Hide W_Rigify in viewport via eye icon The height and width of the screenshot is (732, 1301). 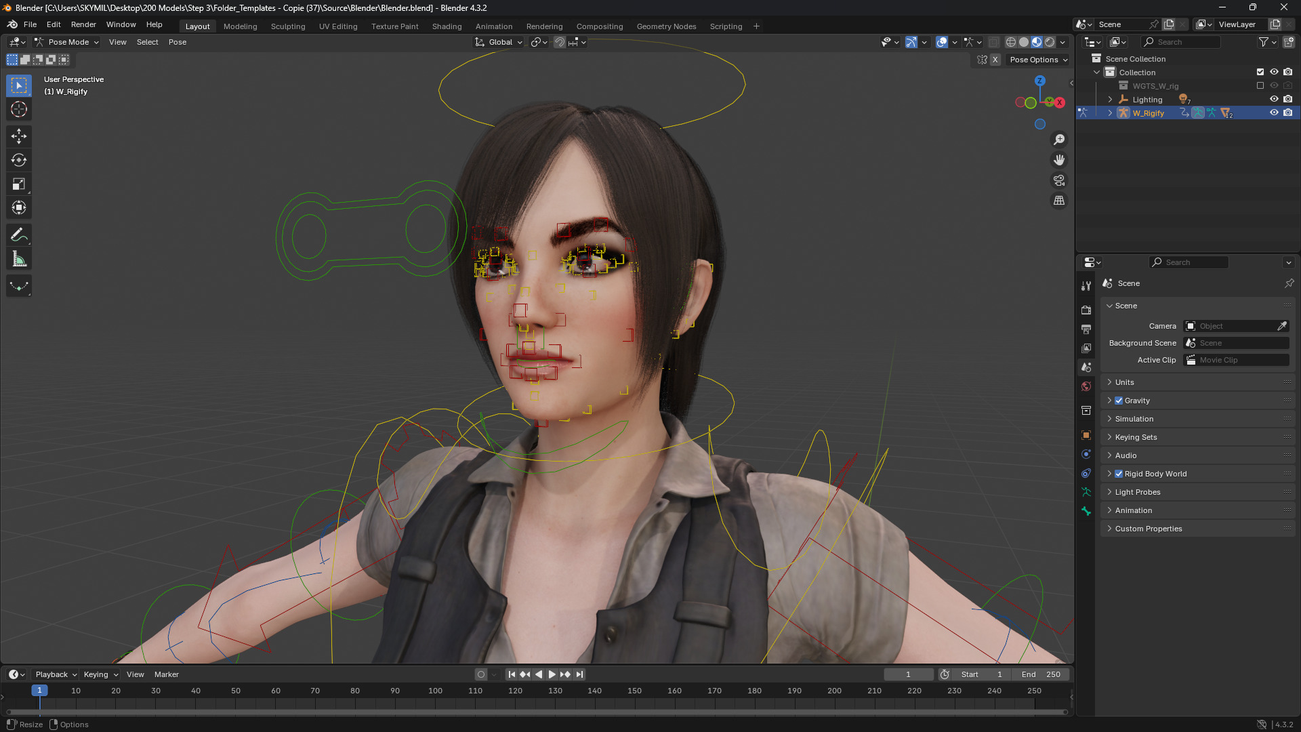coord(1274,113)
